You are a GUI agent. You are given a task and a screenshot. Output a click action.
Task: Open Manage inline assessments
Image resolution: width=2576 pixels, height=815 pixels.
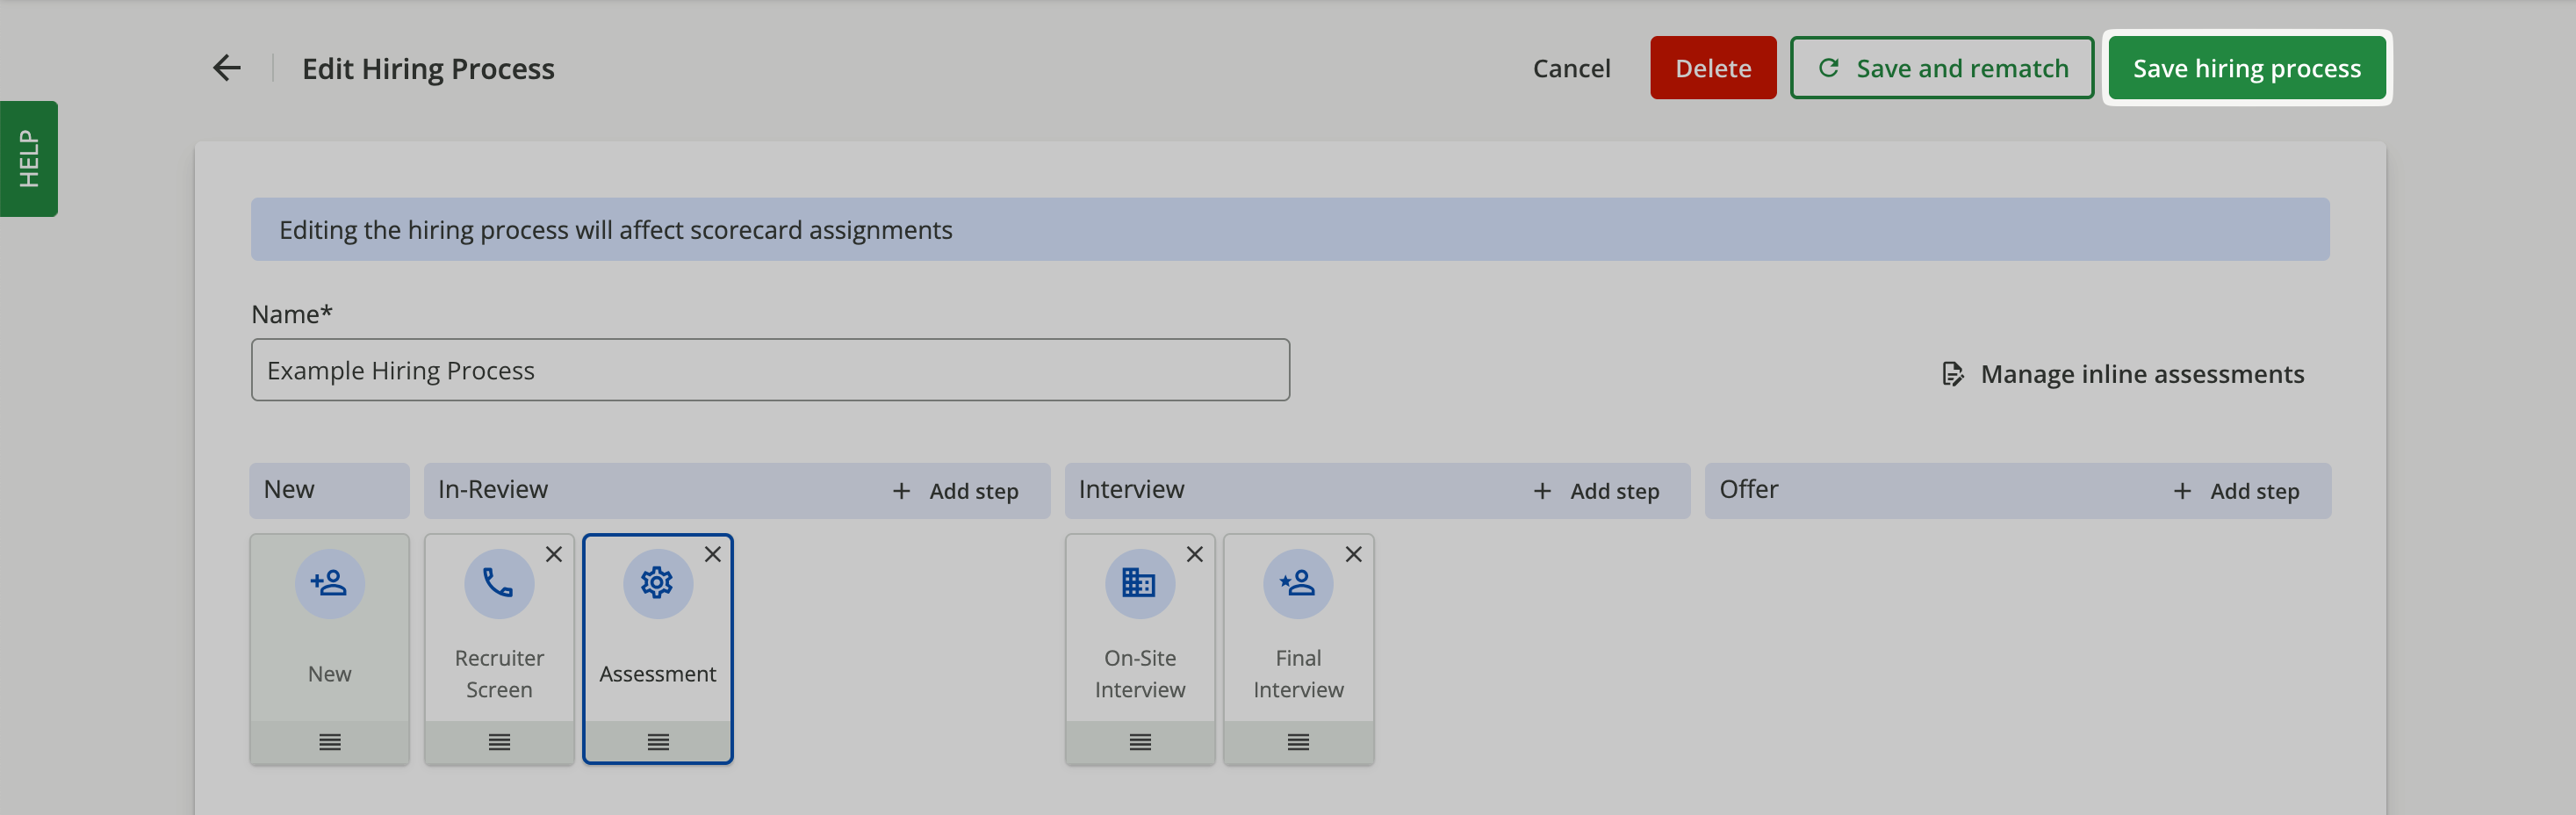click(2122, 374)
